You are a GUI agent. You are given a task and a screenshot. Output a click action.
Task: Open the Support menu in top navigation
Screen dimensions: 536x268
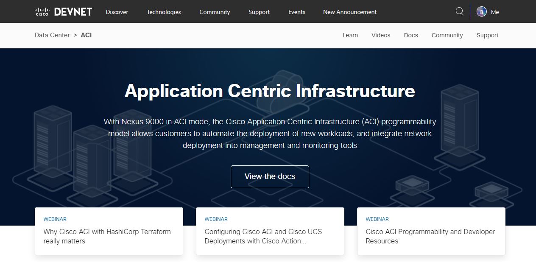pyautogui.click(x=259, y=12)
